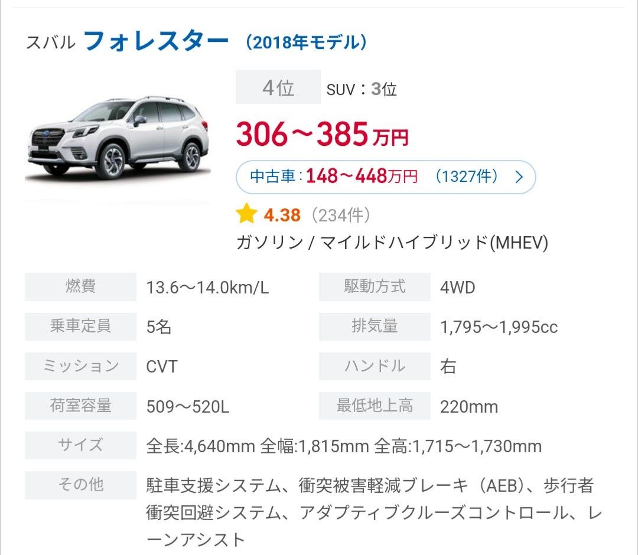Click the 4.38 review score
This screenshot has height=555, width=638.
(282, 215)
